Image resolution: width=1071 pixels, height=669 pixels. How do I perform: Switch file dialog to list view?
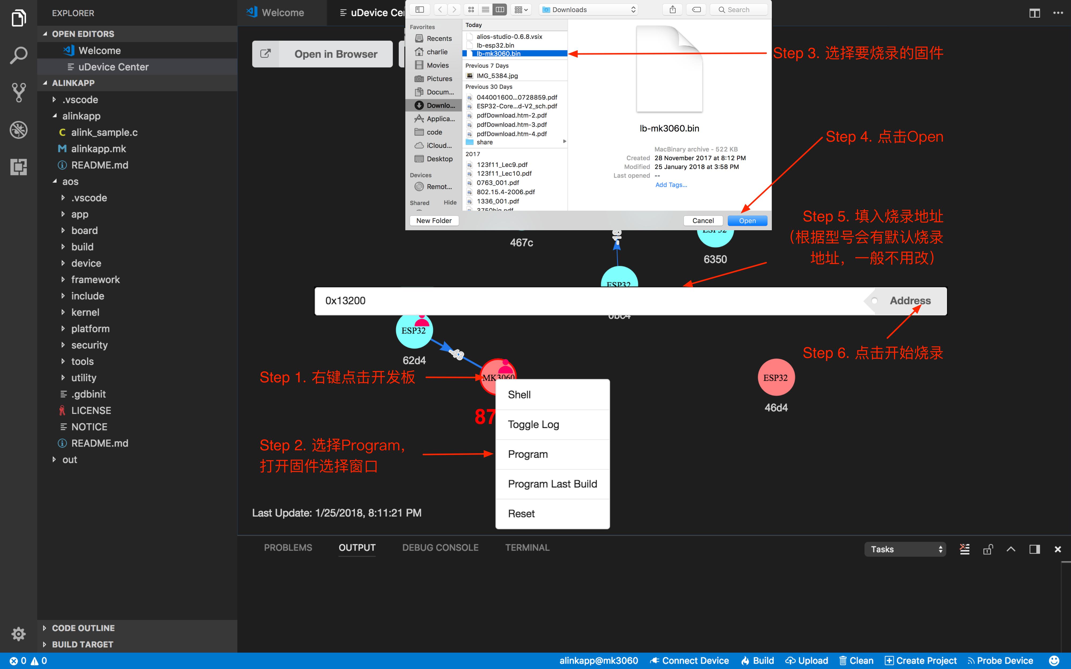click(x=486, y=9)
